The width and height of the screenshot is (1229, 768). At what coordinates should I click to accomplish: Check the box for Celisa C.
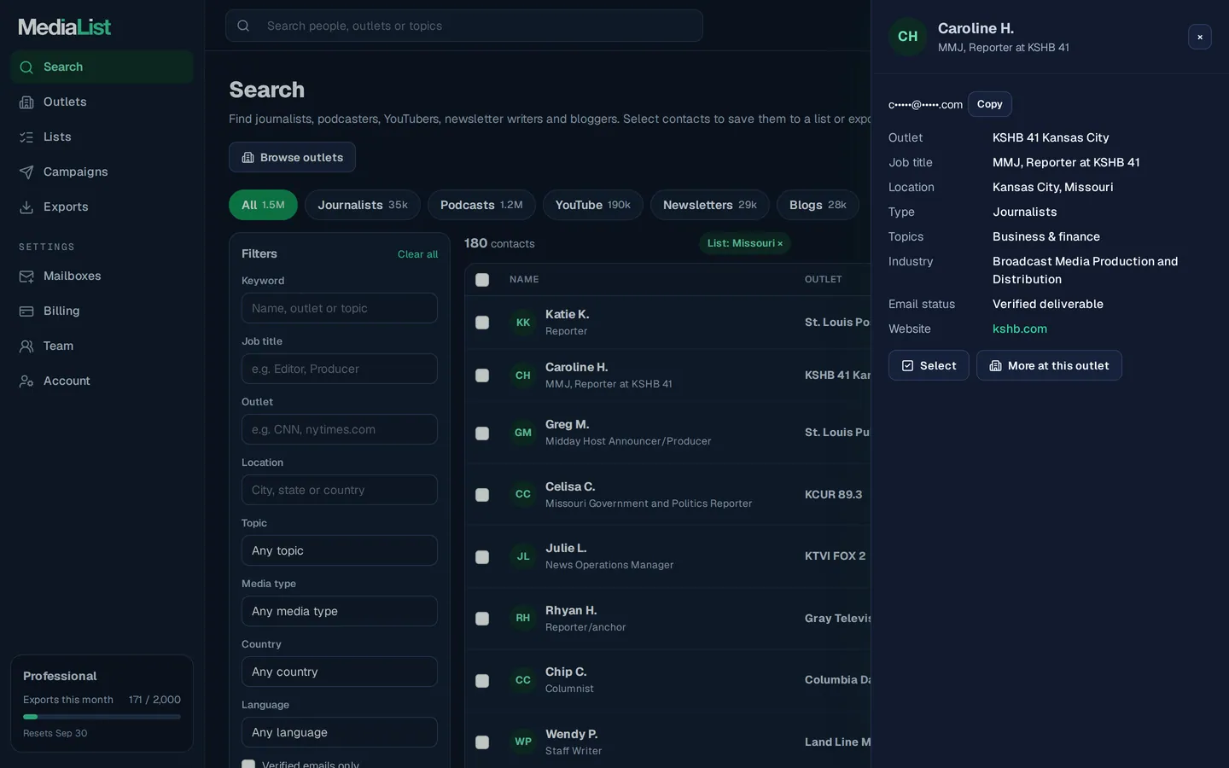(482, 495)
